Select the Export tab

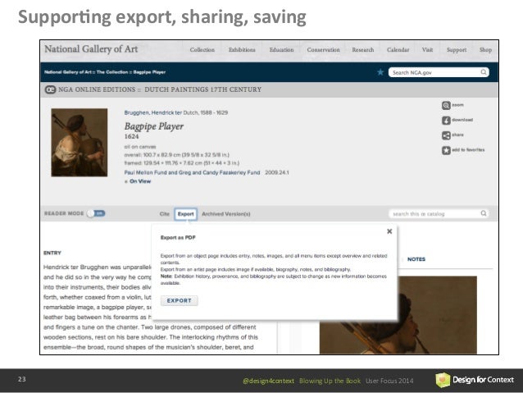(x=186, y=214)
